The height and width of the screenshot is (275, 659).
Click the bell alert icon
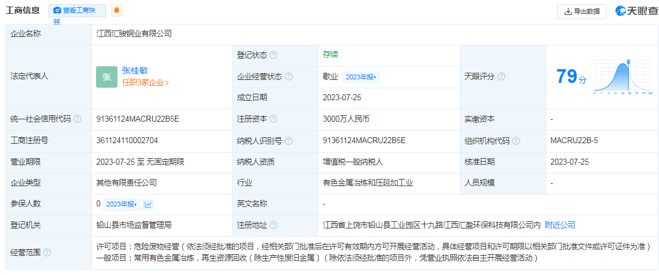[116, 11]
